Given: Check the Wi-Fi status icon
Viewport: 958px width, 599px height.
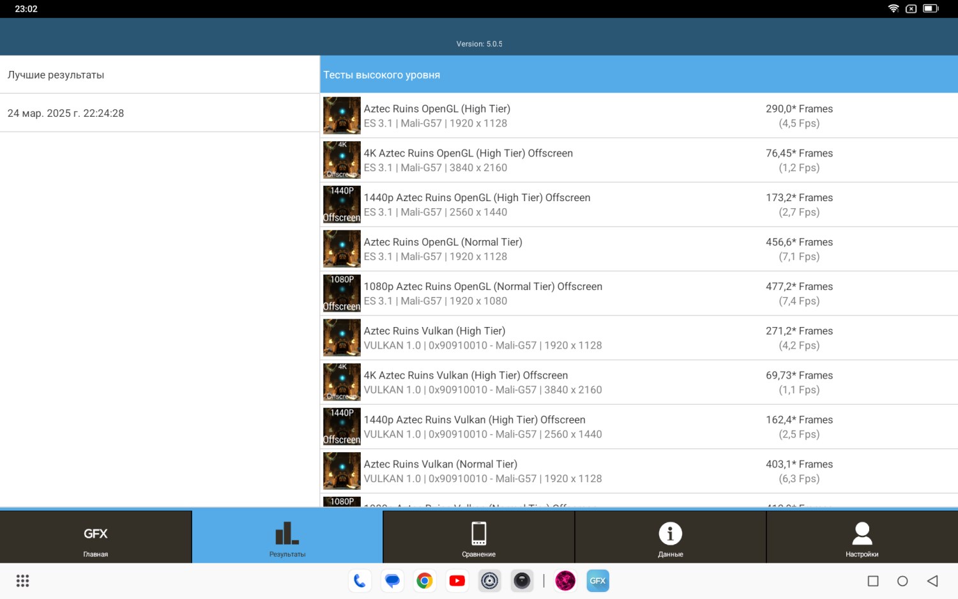Looking at the screenshot, I should pyautogui.click(x=893, y=8).
